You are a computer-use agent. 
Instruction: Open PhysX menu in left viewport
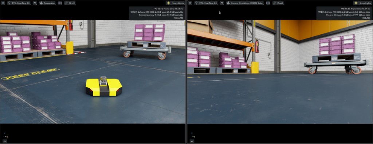(70, 3)
